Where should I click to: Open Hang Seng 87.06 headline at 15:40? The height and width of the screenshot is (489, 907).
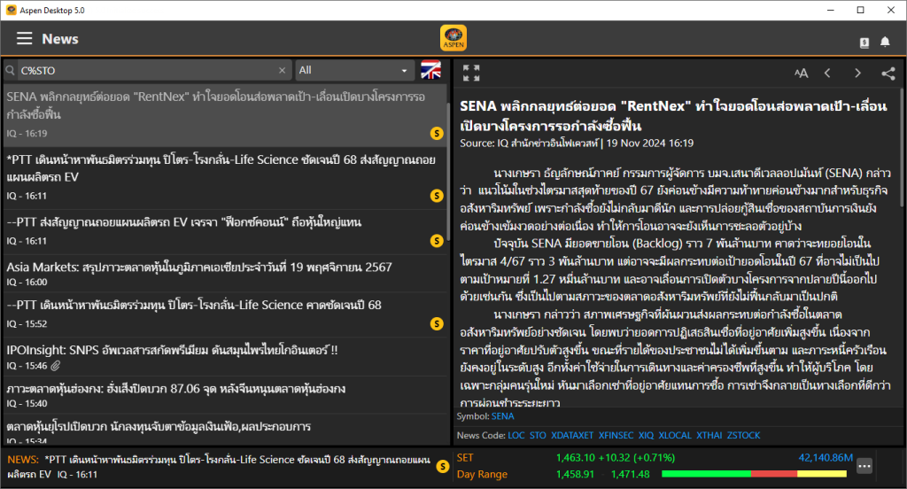point(224,395)
